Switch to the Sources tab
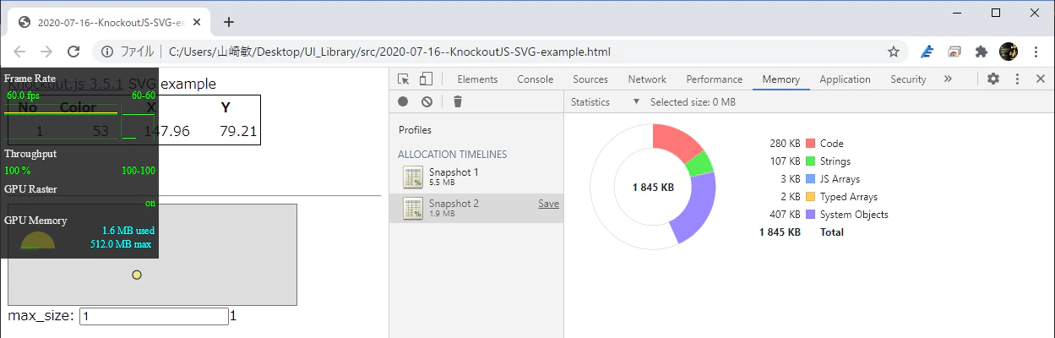The width and height of the screenshot is (1055, 338). [x=590, y=79]
